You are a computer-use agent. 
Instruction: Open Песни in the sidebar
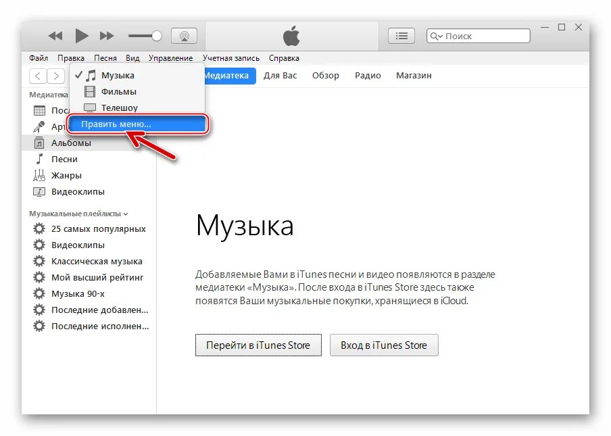(x=89, y=159)
